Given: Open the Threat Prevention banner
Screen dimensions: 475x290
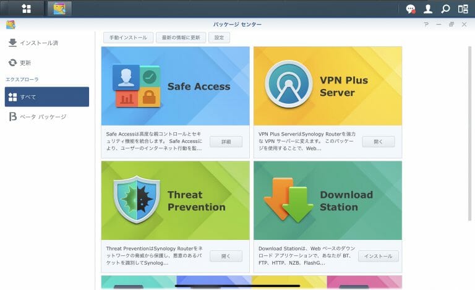Looking at the screenshot, I should tap(176, 200).
